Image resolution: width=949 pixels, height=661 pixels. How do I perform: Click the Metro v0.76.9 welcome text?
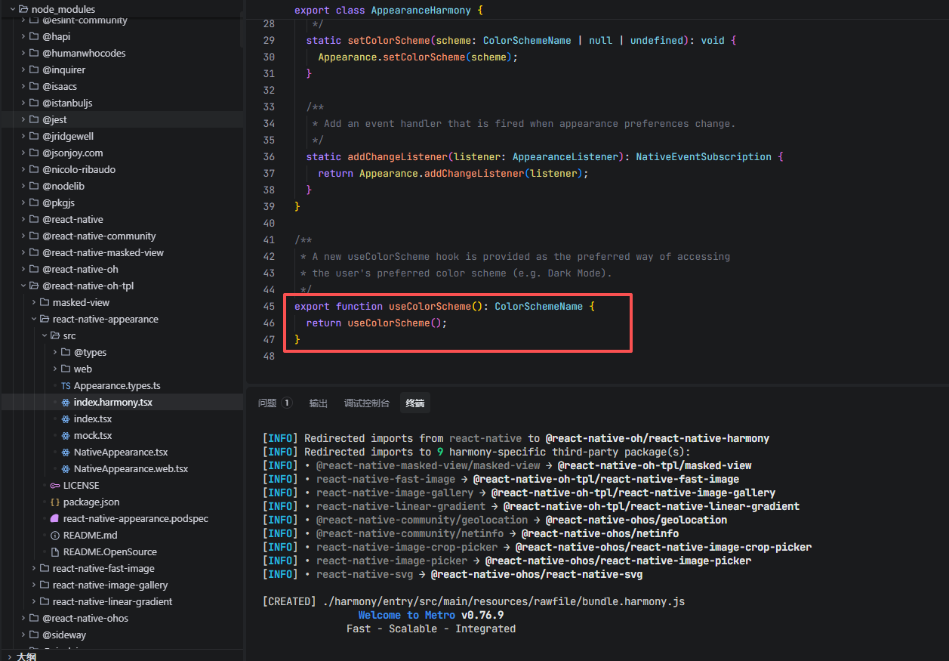pyautogui.click(x=431, y=615)
